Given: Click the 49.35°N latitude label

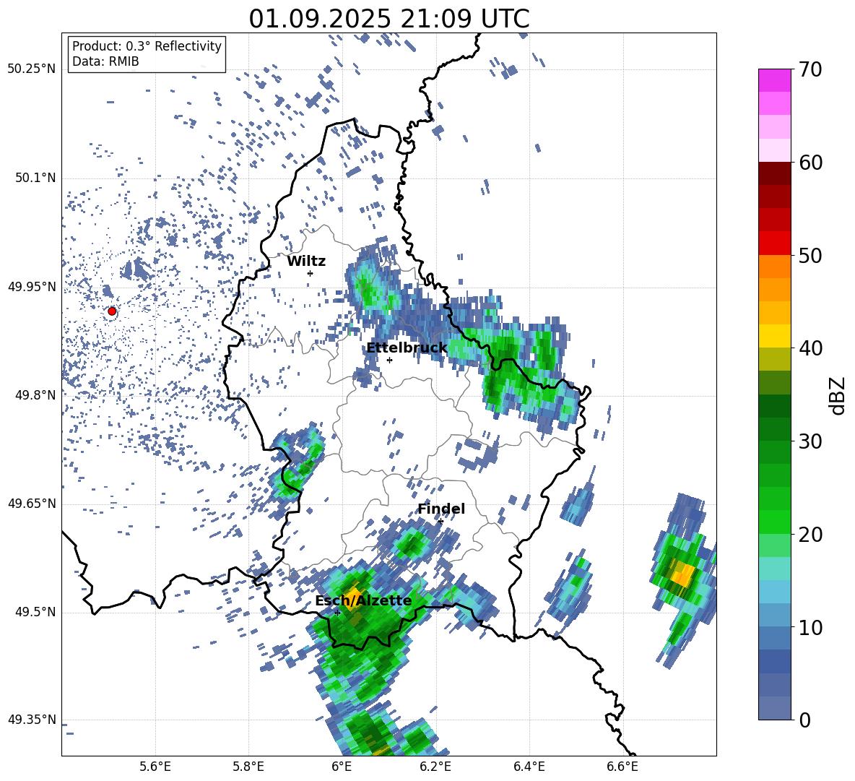Looking at the screenshot, I should point(32,720).
